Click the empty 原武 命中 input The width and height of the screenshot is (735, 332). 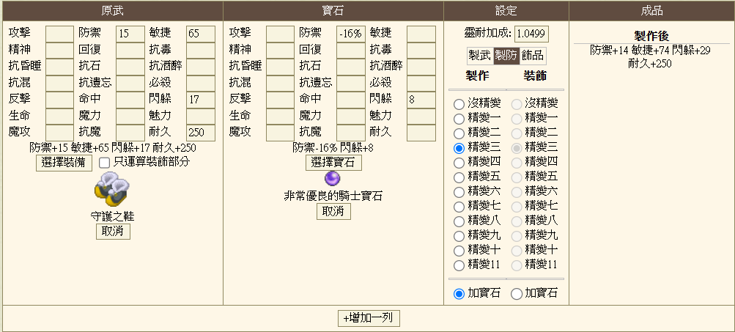point(130,100)
